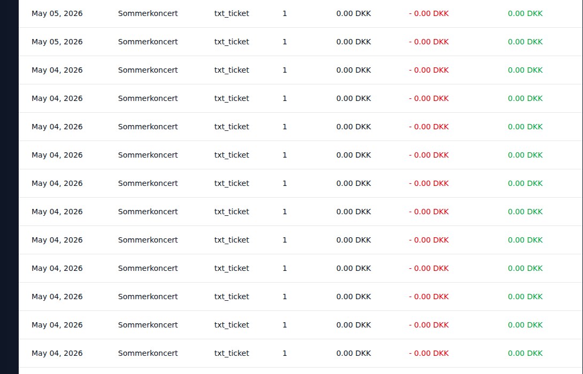Click txt_ticket in the second May 05 row
This screenshot has height=374, width=583.
[232, 42]
